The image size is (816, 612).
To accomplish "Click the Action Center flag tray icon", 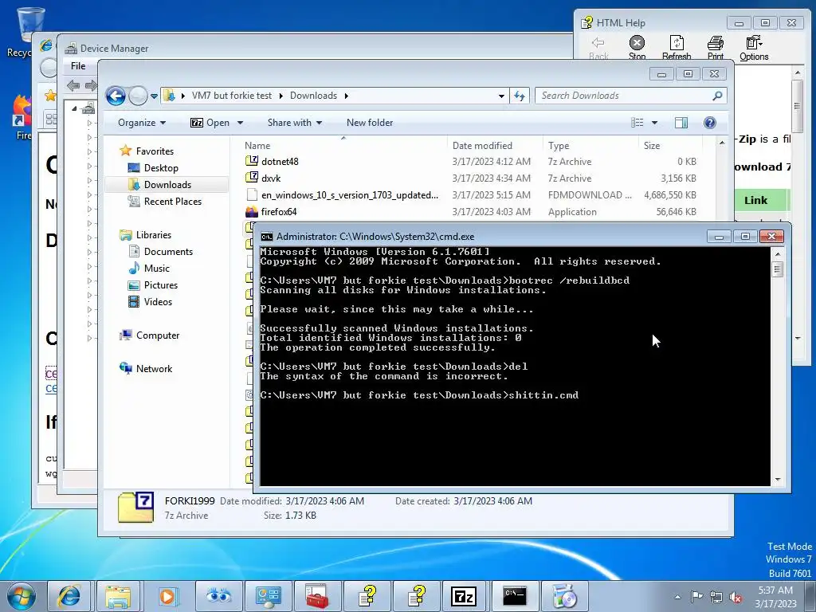I will pyautogui.click(x=696, y=596).
